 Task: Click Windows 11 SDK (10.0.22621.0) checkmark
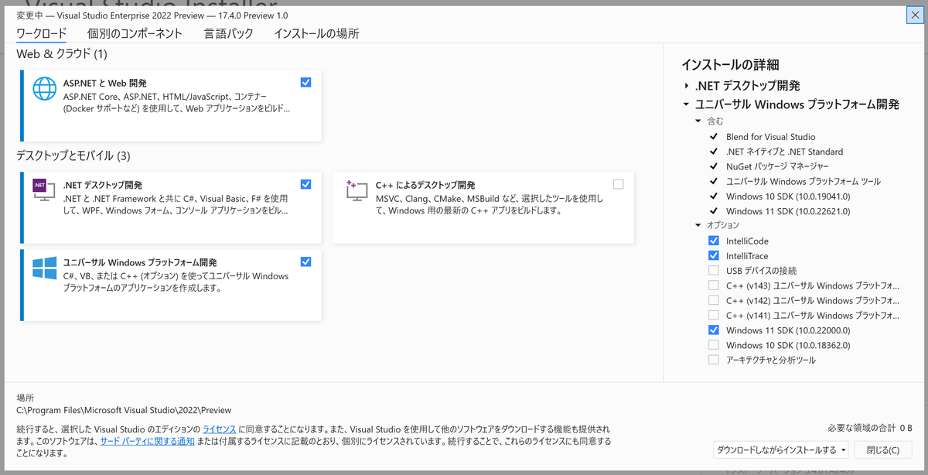[x=713, y=211]
